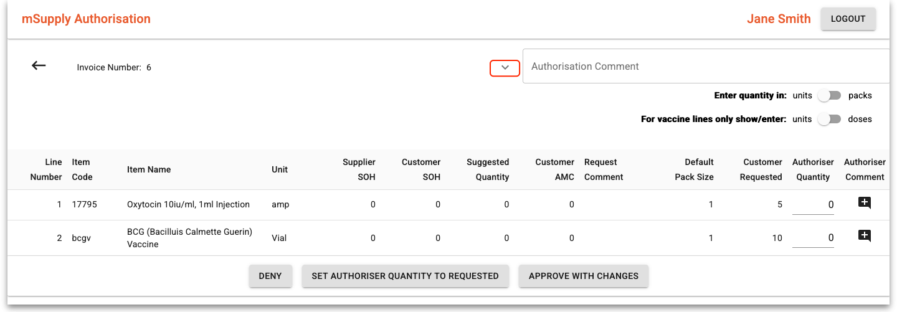Add authoriser comment for BCG Vaccine line
This screenshot has width=897, height=312.
[864, 235]
